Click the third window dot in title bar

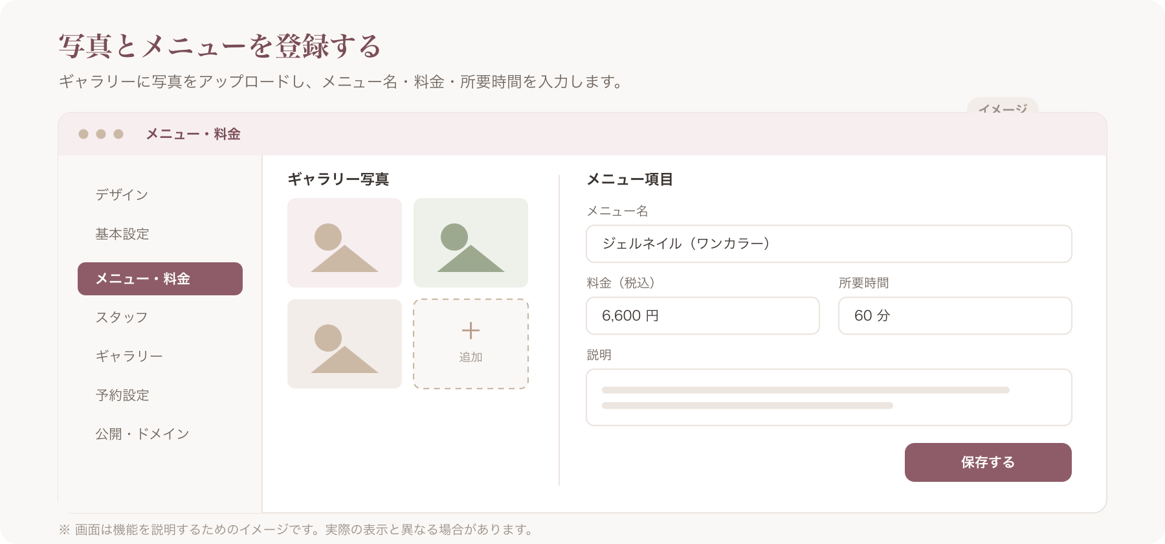click(x=118, y=134)
